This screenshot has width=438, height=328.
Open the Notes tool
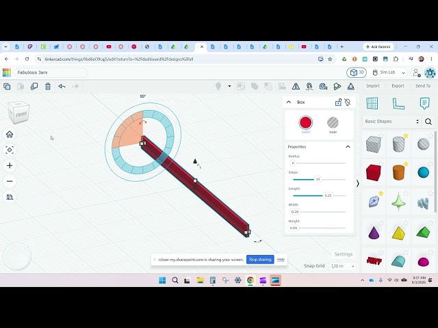[x=424, y=103]
